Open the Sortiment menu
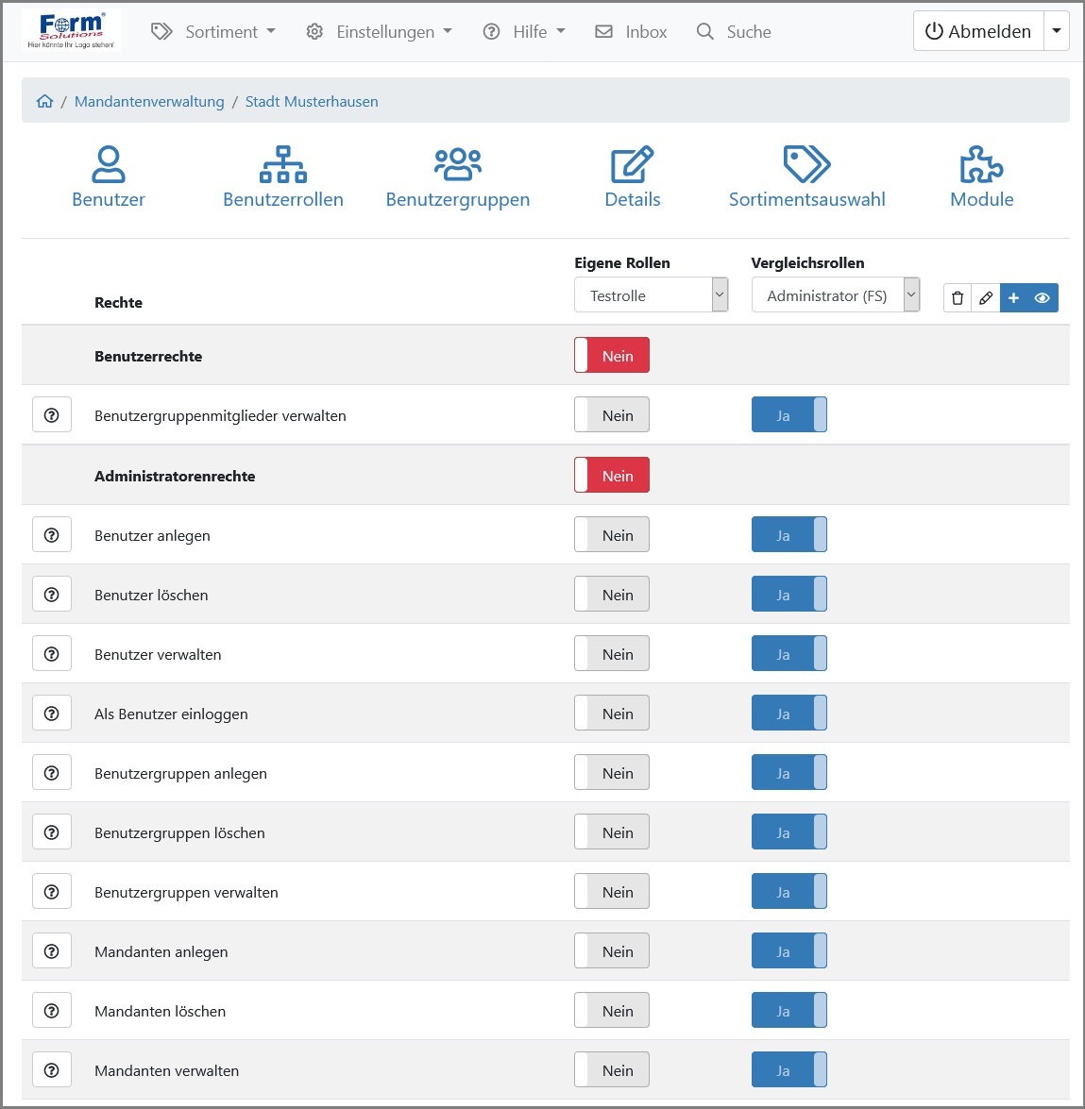 214,32
